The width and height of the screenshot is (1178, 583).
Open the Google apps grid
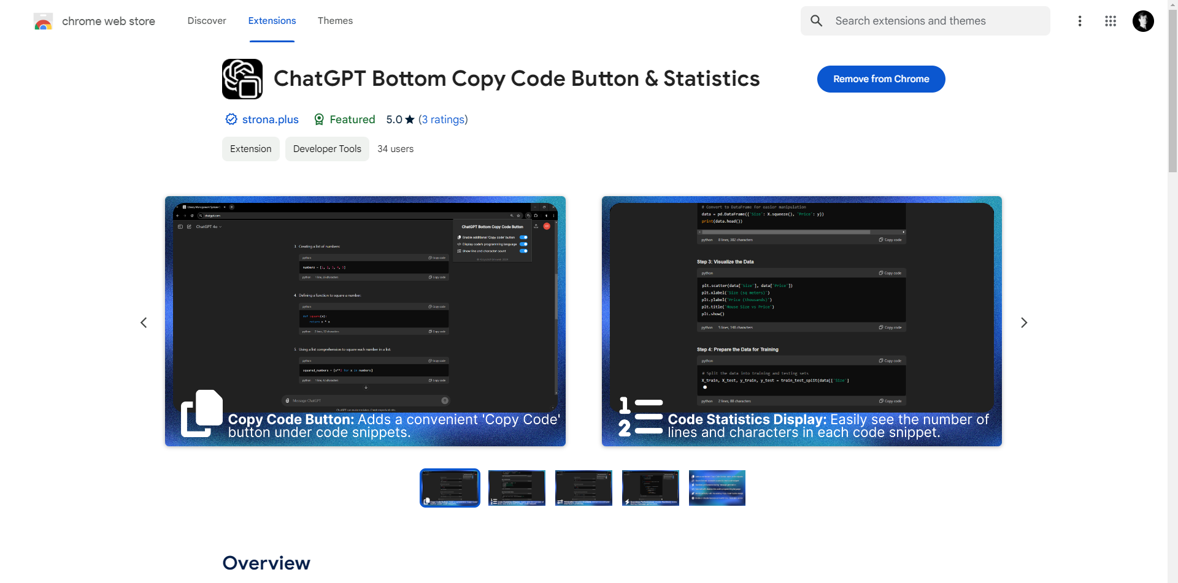(x=1111, y=21)
